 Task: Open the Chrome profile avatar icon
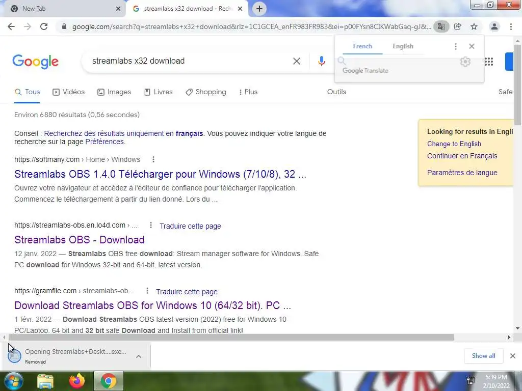point(494,26)
